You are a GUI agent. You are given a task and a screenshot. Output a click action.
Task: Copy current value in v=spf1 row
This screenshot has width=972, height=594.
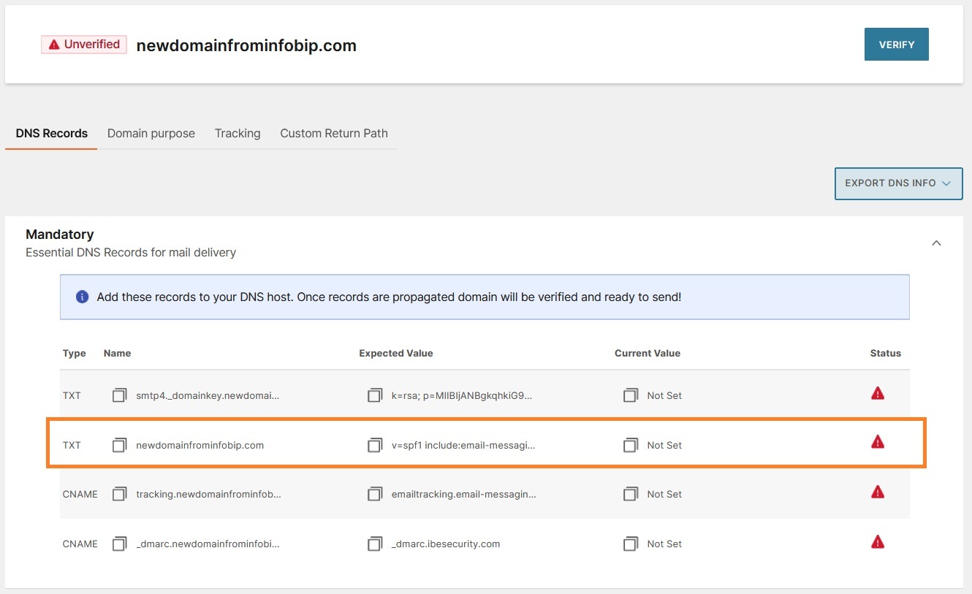631,445
